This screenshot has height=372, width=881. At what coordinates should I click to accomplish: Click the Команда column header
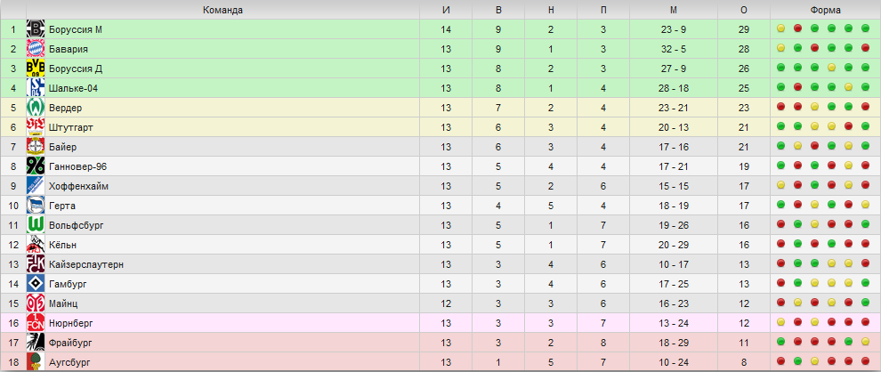[223, 10]
